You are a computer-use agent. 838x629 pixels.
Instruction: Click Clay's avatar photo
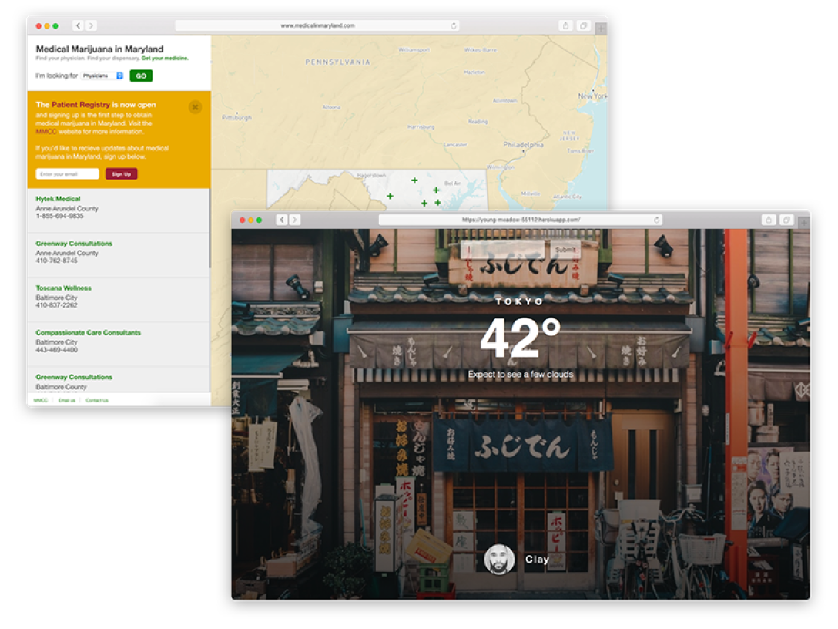tap(499, 560)
